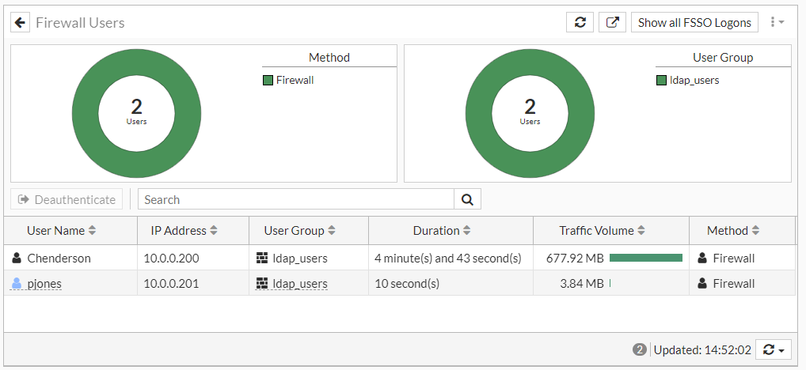Sort by the Duration column arrows
The image size is (806, 370).
[467, 231]
